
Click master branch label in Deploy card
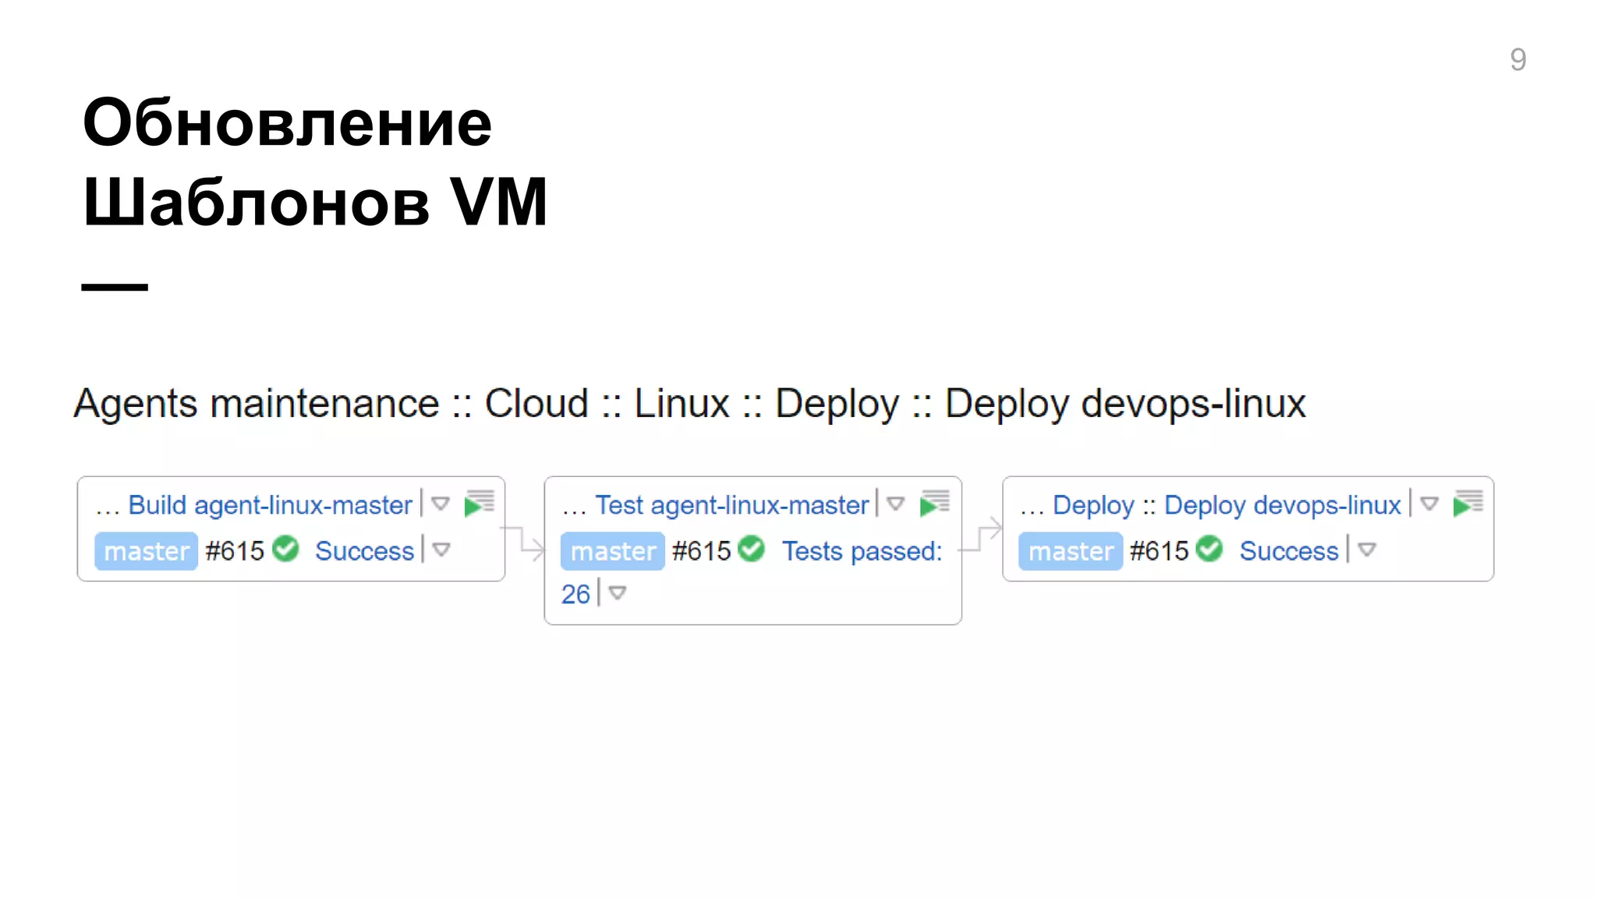(x=1071, y=551)
